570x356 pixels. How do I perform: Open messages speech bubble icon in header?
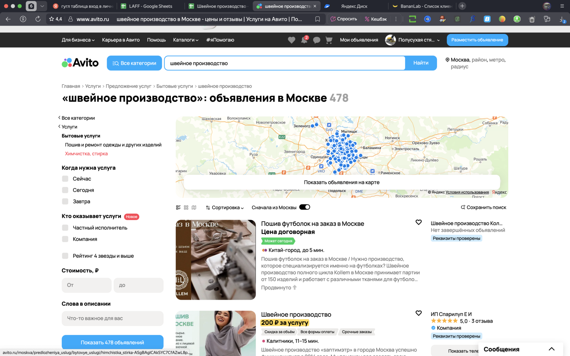coord(317,40)
